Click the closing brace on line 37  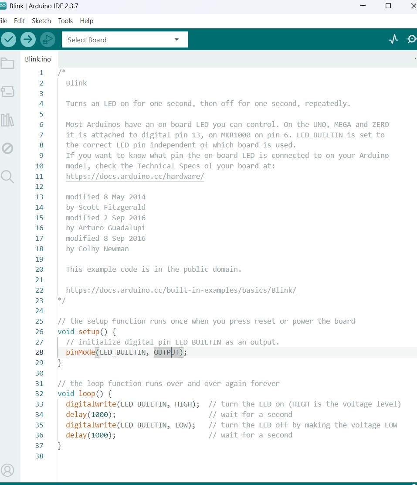[x=60, y=446]
